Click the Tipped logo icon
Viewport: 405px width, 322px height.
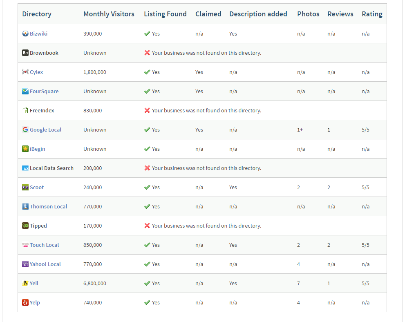[25, 226]
